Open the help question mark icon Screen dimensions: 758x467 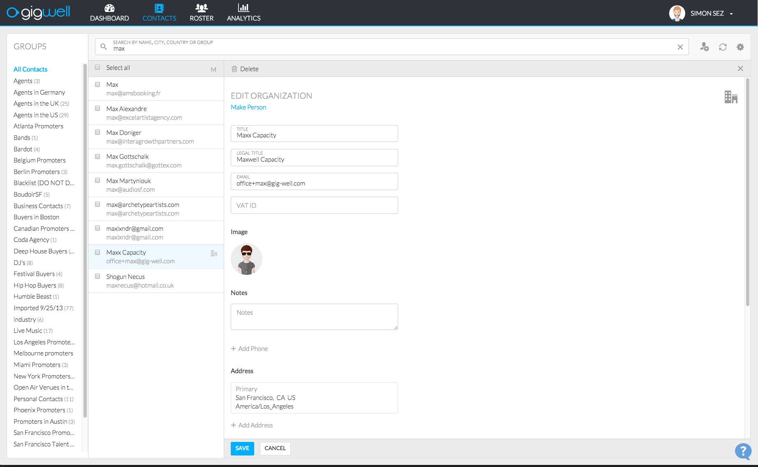(x=743, y=451)
